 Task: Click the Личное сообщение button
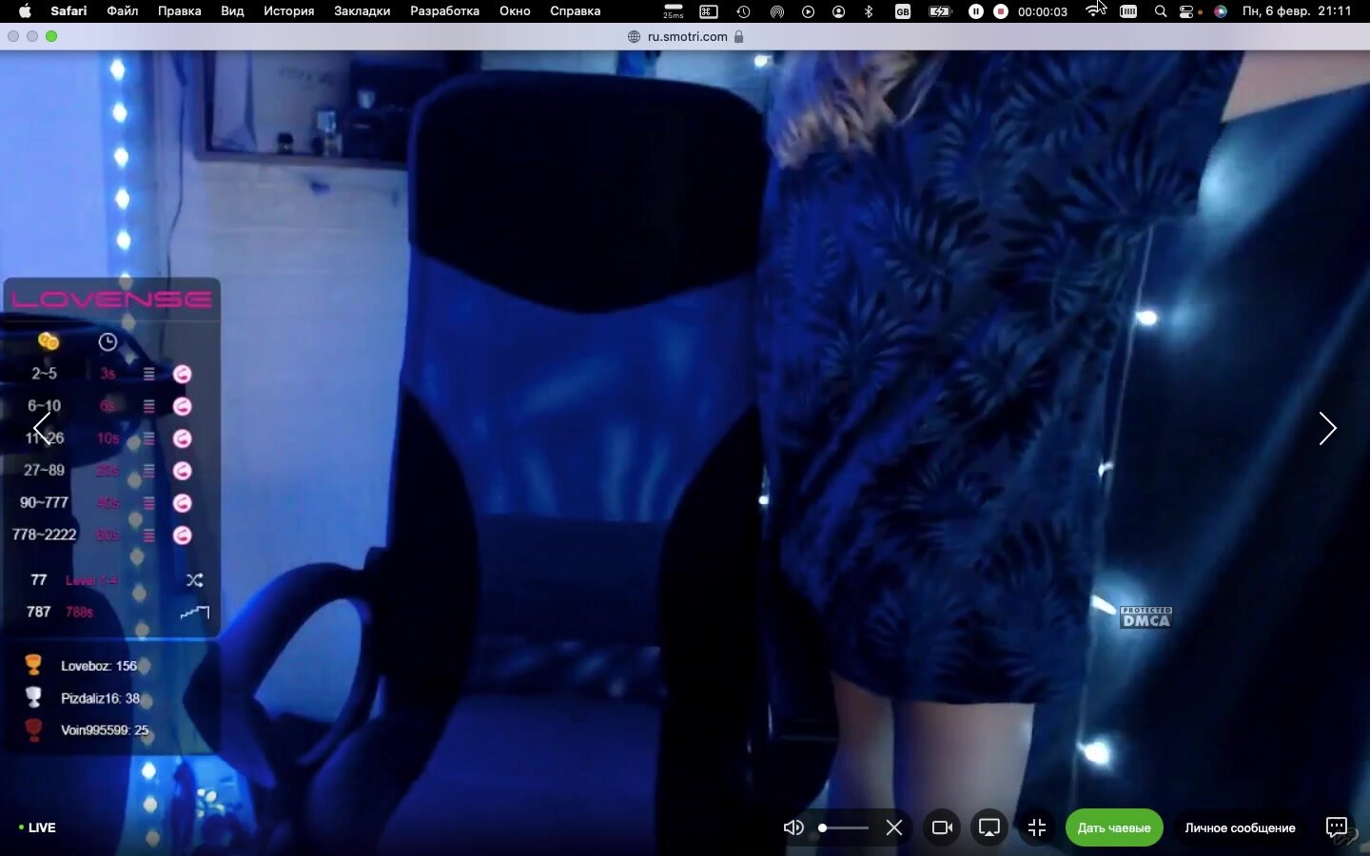1240,827
